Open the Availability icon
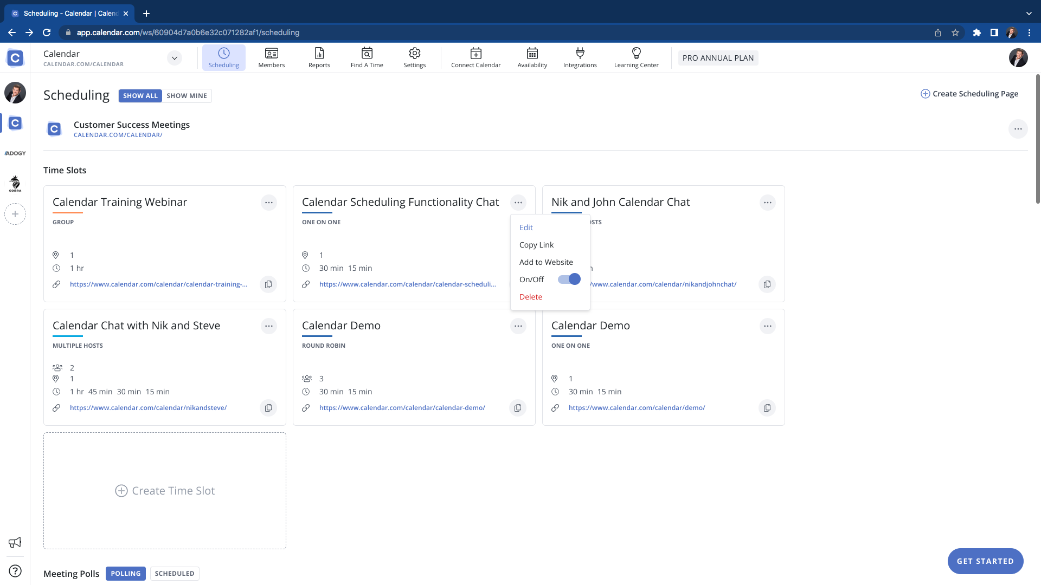 pyautogui.click(x=532, y=57)
